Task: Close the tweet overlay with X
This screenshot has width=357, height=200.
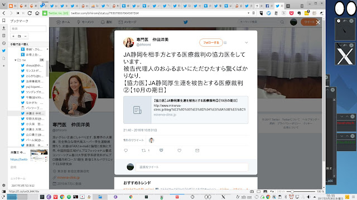Action: click(x=318, y=22)
